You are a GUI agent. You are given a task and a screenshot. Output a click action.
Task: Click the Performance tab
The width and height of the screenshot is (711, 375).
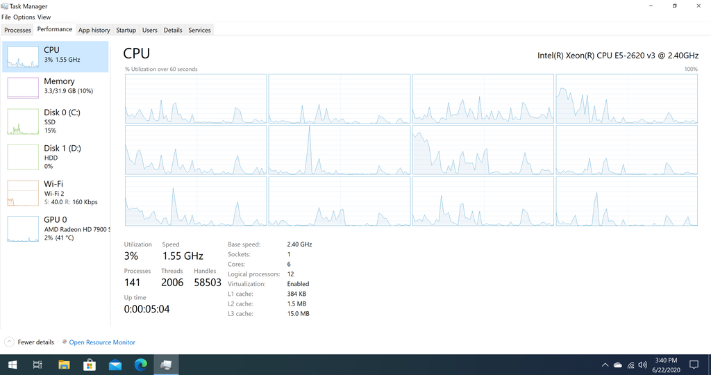pos(54,29)
